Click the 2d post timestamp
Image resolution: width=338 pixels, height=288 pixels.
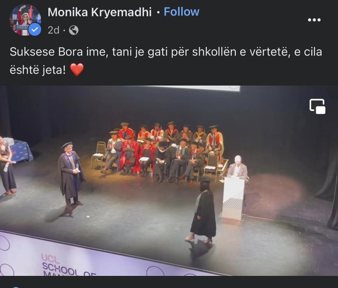[53, 30]
